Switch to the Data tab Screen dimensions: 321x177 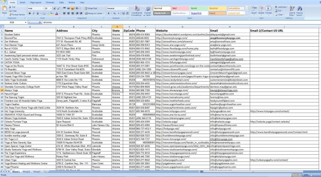pyautogui.click(x=61, y=2)
